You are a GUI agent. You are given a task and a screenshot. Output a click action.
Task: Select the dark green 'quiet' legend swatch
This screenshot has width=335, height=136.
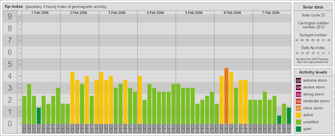pos(299,129)
